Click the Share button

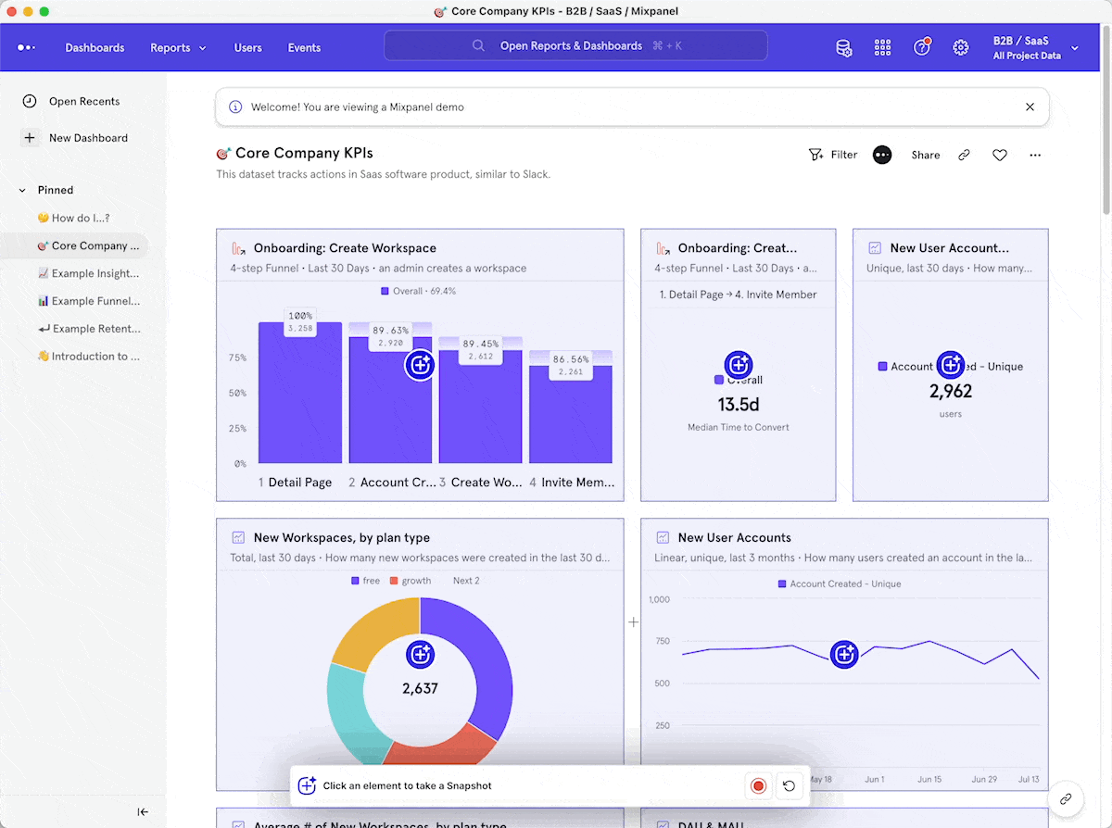tap(926, 155)
